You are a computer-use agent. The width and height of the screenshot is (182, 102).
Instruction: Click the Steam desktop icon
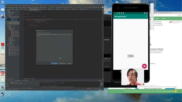[3, 95]
